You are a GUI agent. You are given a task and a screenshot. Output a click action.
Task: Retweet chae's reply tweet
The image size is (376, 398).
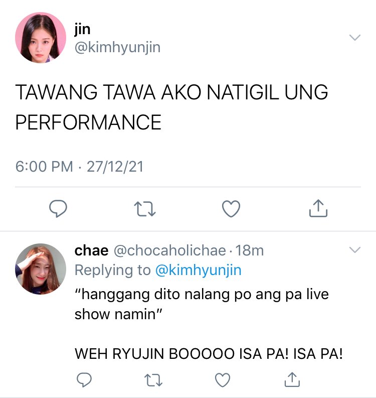pos(153,380)
